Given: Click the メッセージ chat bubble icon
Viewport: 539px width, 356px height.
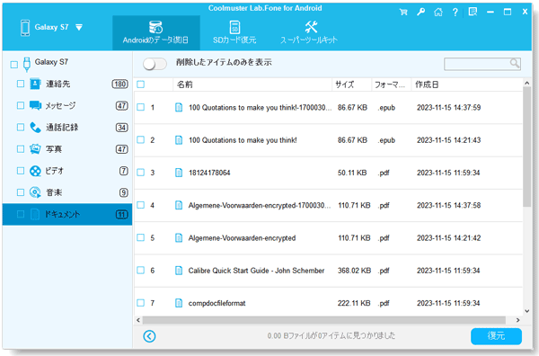Looking at the screenshot, I should 35,105.
